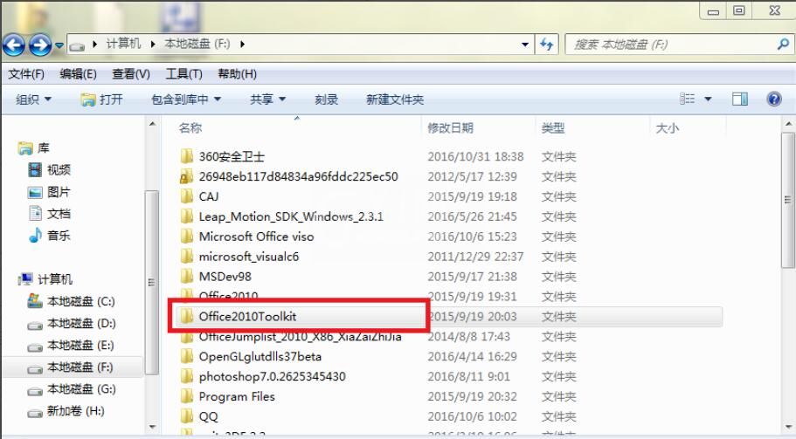Image resolution: width=796 pixels, height=439 pixels.
Task: Click the blue help icon
Action: click(773, 99)
